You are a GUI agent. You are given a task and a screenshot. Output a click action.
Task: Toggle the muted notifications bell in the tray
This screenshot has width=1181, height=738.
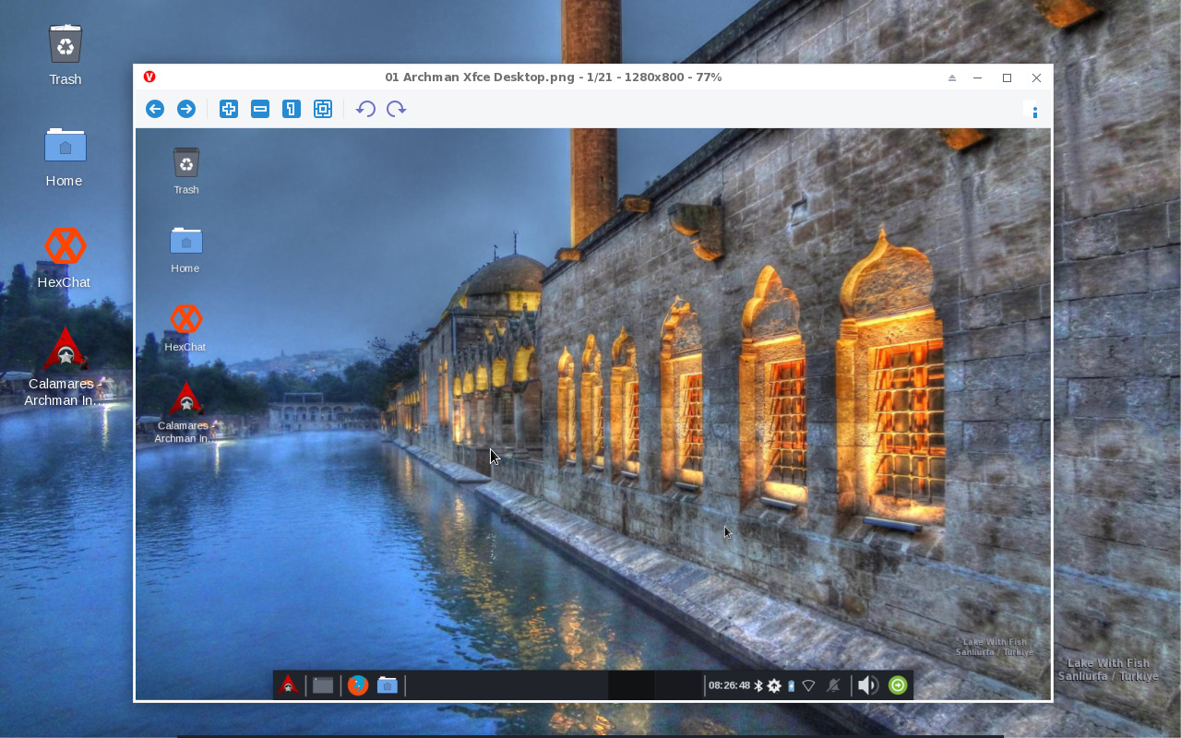pyautogui.click(x=832, y=685)
